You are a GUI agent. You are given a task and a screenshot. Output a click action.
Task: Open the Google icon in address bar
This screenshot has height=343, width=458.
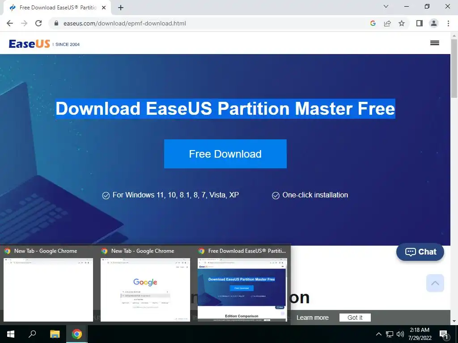point(373,23)
